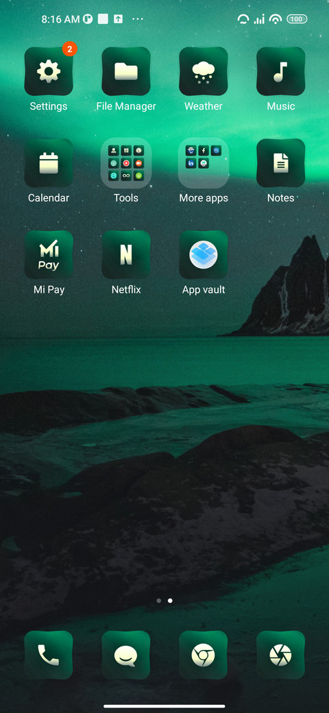
Task: Tap the 'More apps' folder label
Action: (x=204, y=198)
